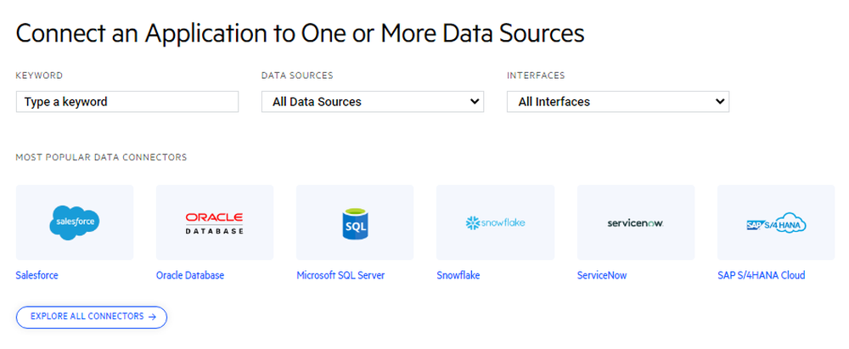Focus the Type a keyword field
The height and width of the screenshot is (349, 849).
point(127,102)
